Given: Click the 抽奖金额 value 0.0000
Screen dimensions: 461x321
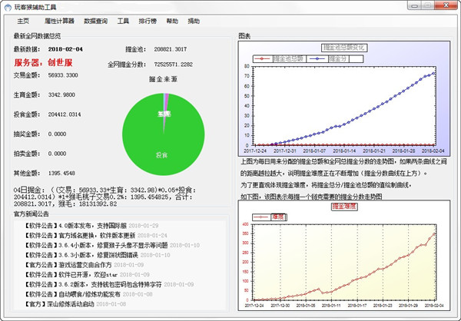Looking at the screenshot, I should coord(57,134).
